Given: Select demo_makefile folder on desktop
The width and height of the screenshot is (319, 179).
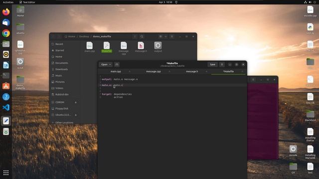Looking at the screenshot, I should pos(20,83).
